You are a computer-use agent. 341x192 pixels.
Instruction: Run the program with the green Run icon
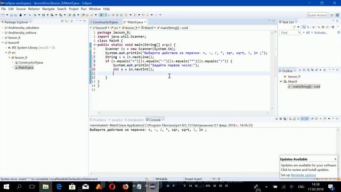coord(44,15)
